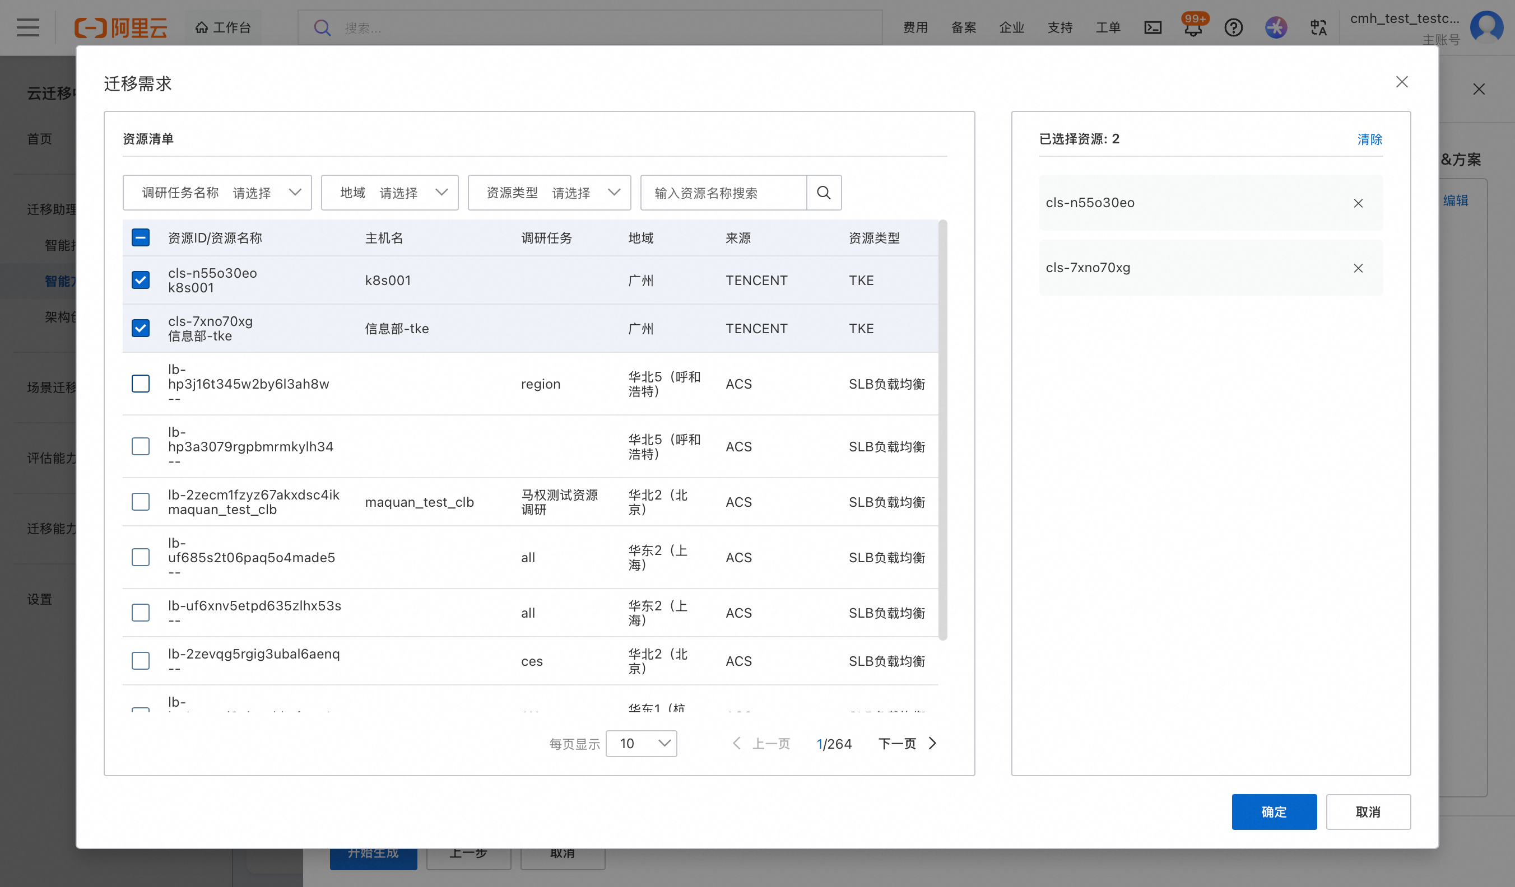
Task: Toggle the select-all header checkbox
Action: [x=141, y=237]
